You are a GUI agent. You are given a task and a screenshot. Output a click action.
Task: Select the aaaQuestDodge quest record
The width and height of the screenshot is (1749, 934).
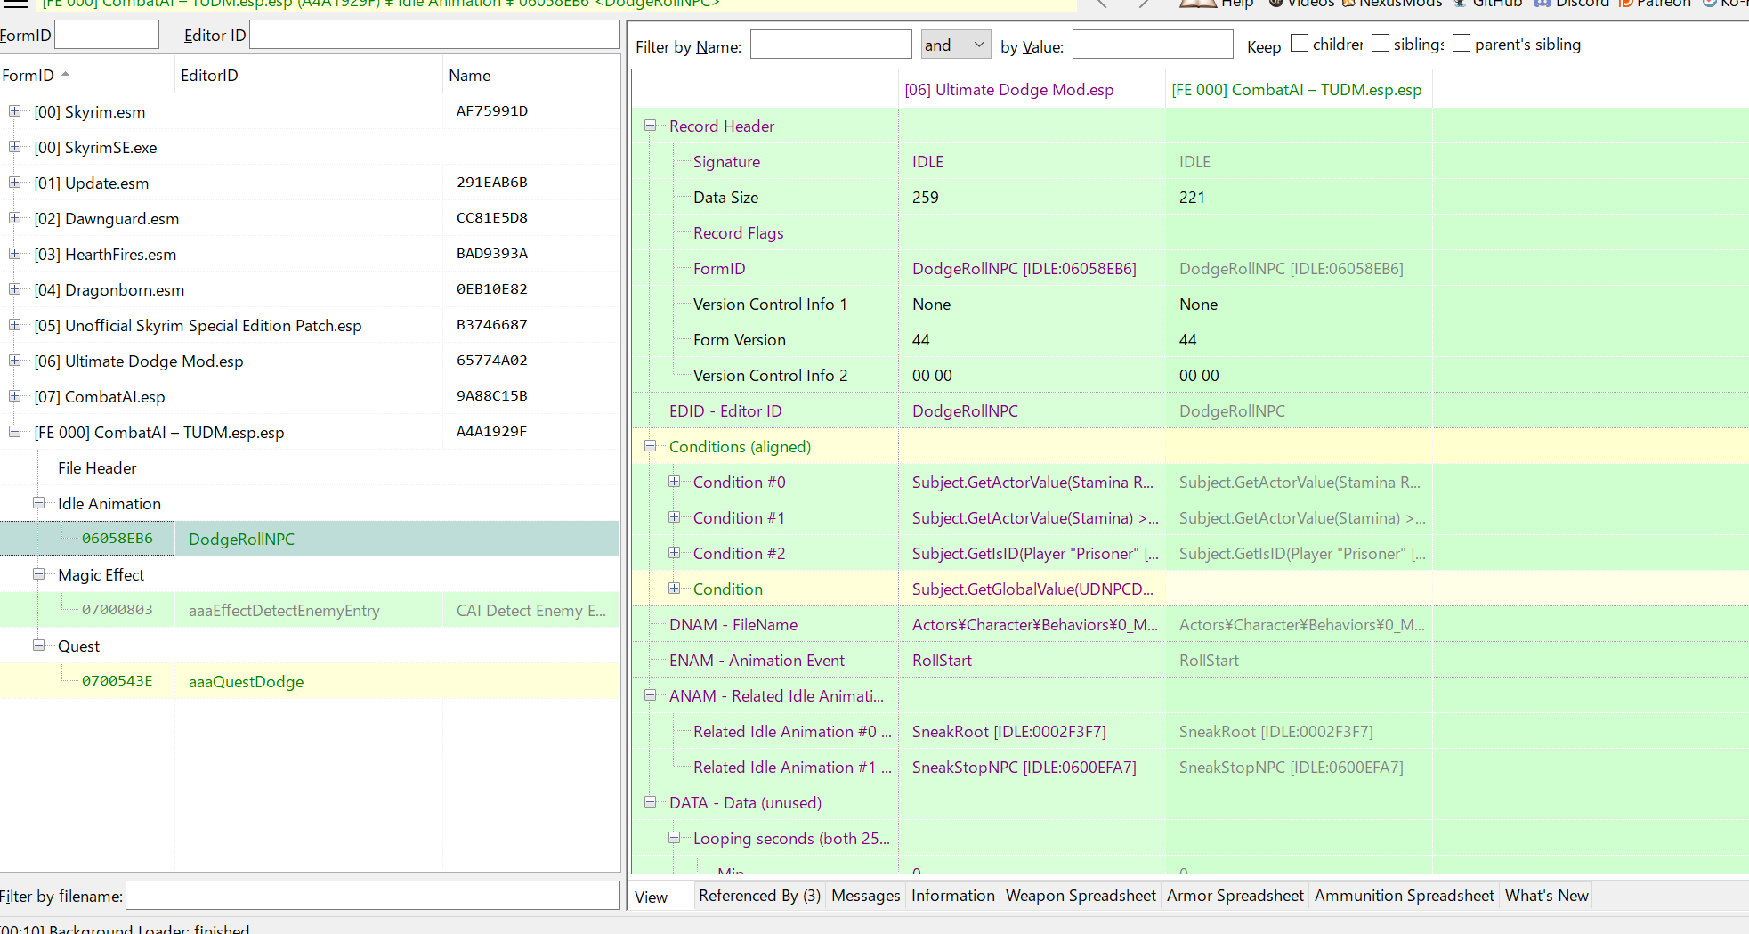[310, 681]
